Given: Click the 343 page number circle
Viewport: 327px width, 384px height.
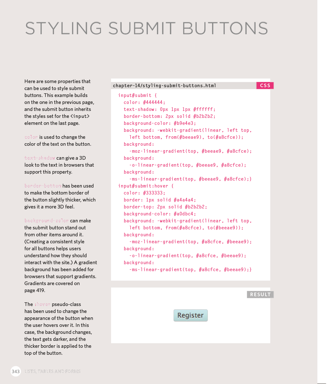Looking at the screenshot, I should 16,371.
